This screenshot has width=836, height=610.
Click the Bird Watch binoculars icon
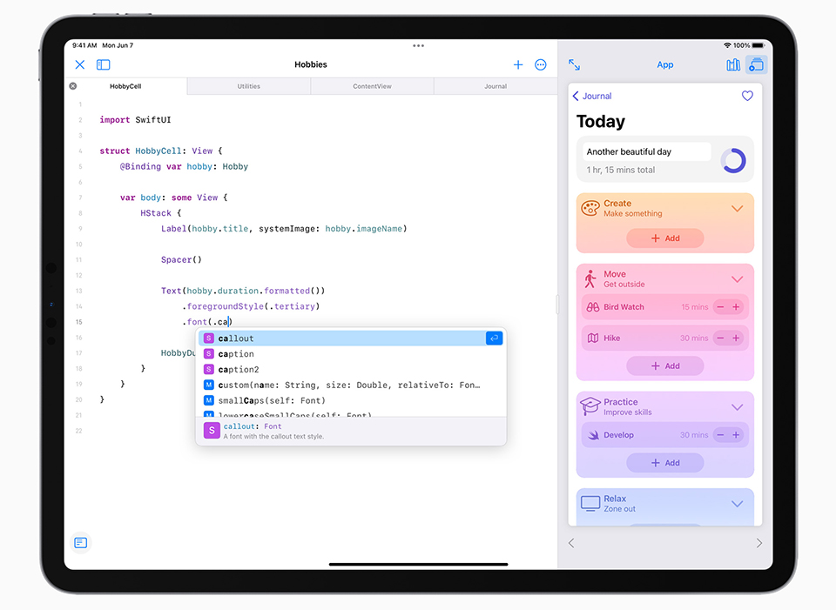(x=593, y=307)
